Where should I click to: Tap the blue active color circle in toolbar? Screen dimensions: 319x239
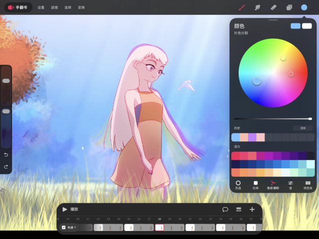pyautogui.click(x=304, y=7)
